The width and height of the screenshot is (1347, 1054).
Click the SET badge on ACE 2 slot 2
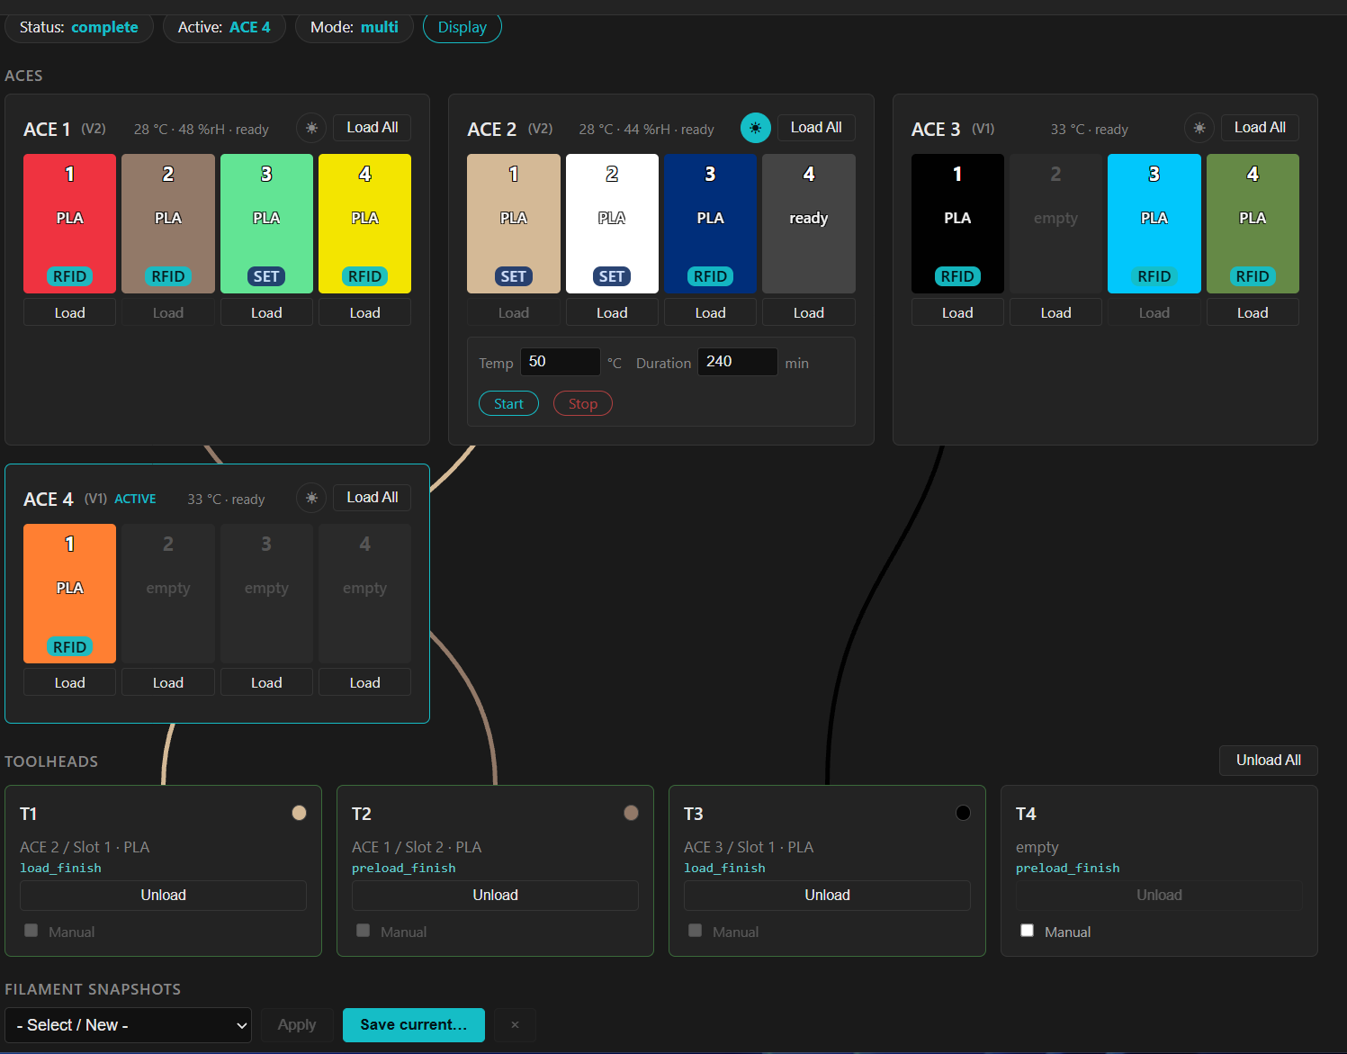tap(612, 276)
